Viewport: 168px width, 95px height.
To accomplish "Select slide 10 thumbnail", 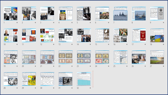I will (11, 35).
